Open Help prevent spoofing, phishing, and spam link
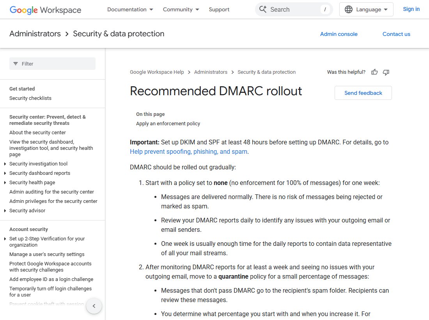This screenshot has height=320, width=429. coord(189,151)
